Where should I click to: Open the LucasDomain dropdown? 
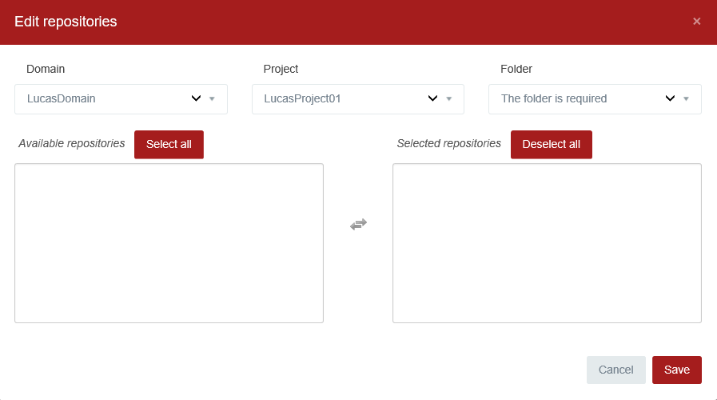(104, 99)
